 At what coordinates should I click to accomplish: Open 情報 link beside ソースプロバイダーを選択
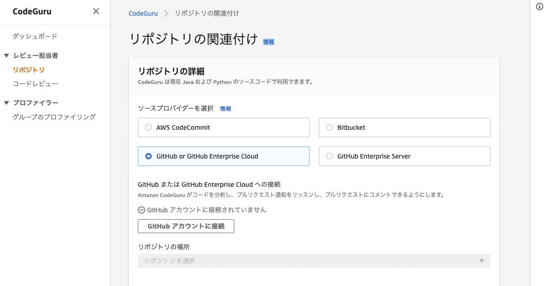click(x=226, y=108)
